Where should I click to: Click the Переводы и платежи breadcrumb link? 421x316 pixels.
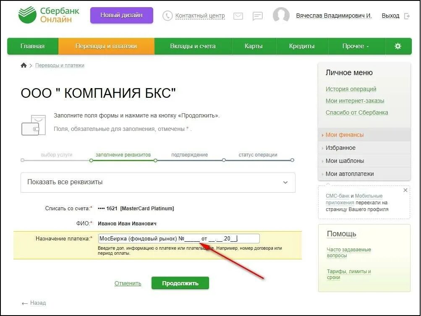click(60, 65)
